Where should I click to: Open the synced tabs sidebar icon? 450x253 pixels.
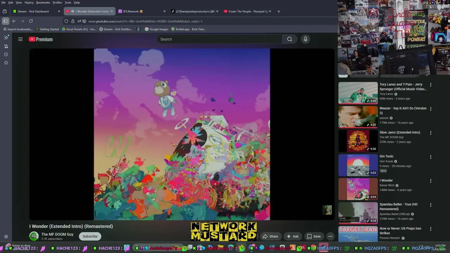[x=6, y=46]
